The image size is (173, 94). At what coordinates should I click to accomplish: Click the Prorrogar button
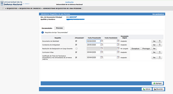point(146,48)
